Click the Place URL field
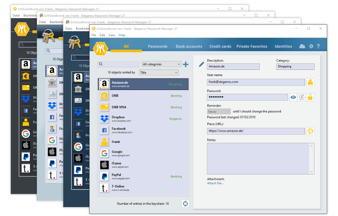 click(256, 131)
